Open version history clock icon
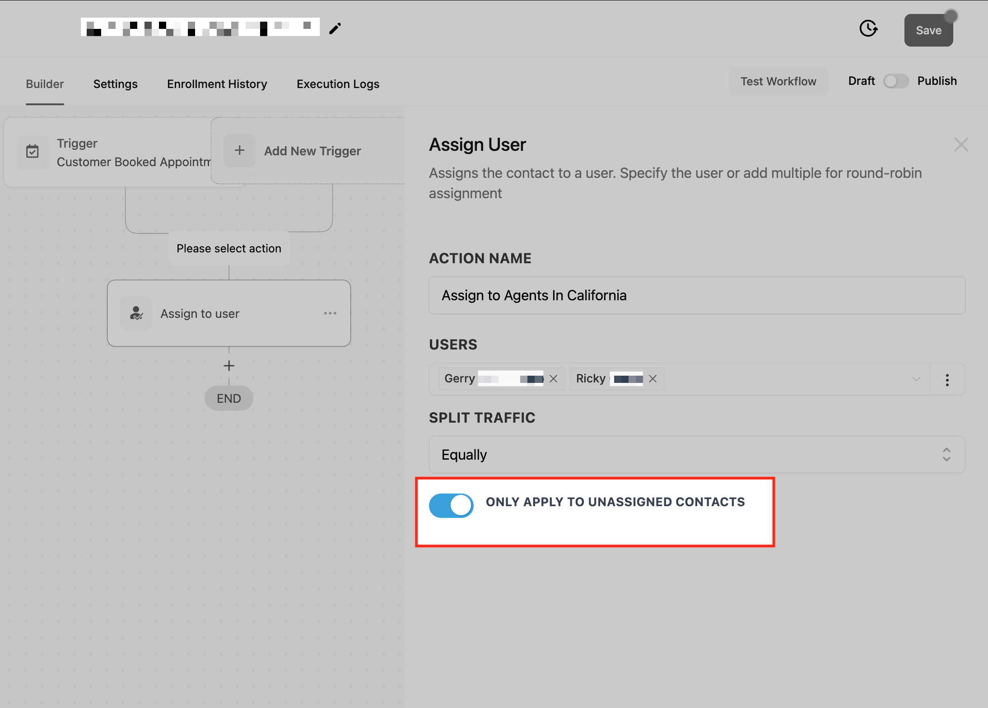The width and height of the screenshot is (988, 708). pyautogui.click(x=868, y=29)
